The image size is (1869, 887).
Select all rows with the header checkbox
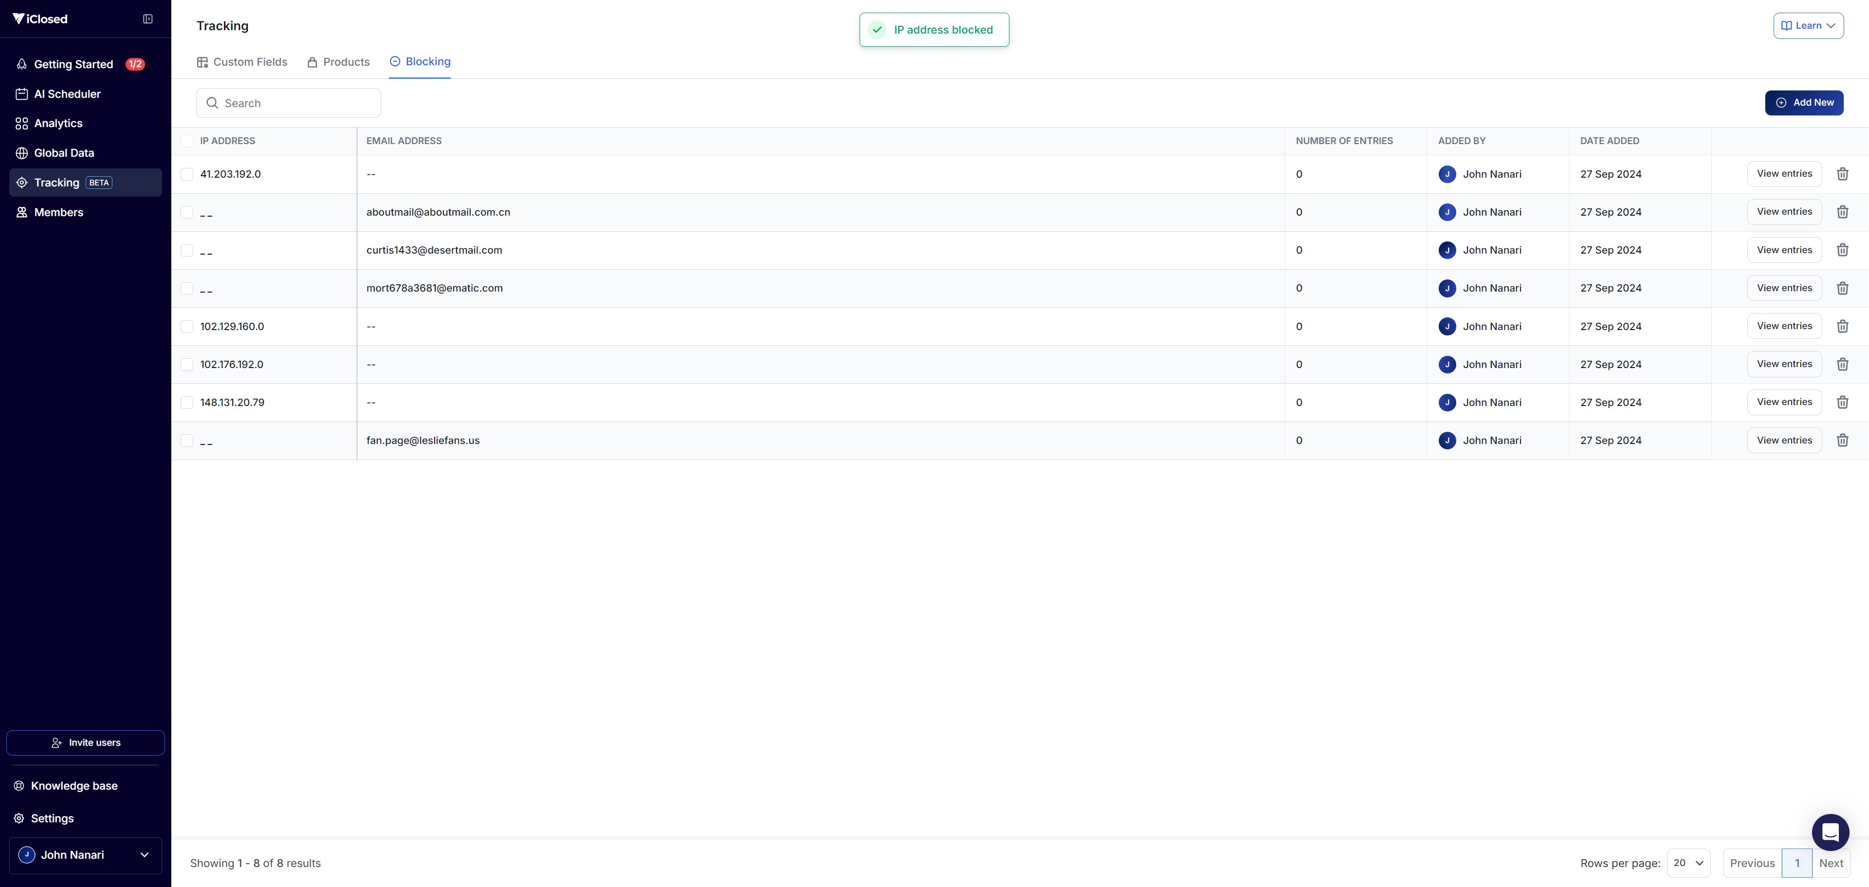click(187, 141)
